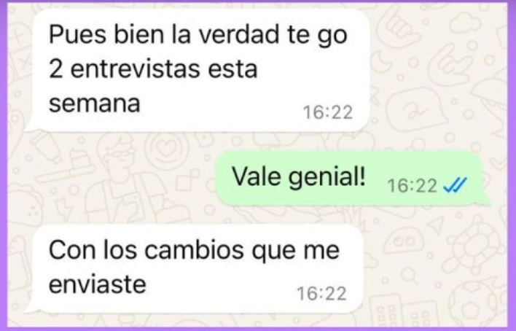The width and height of the screenshot is (516, 331).
Task: Click the soccer ball doodle
Action: (475, 305)
